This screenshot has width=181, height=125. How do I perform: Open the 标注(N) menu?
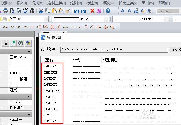(x=92, y=3)
